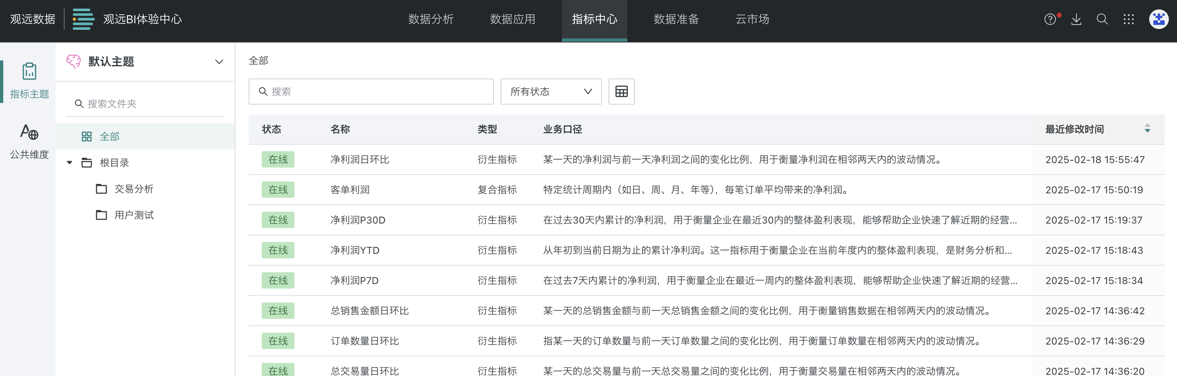Click 在线 badge for 客单利润

tap(278, 190)
